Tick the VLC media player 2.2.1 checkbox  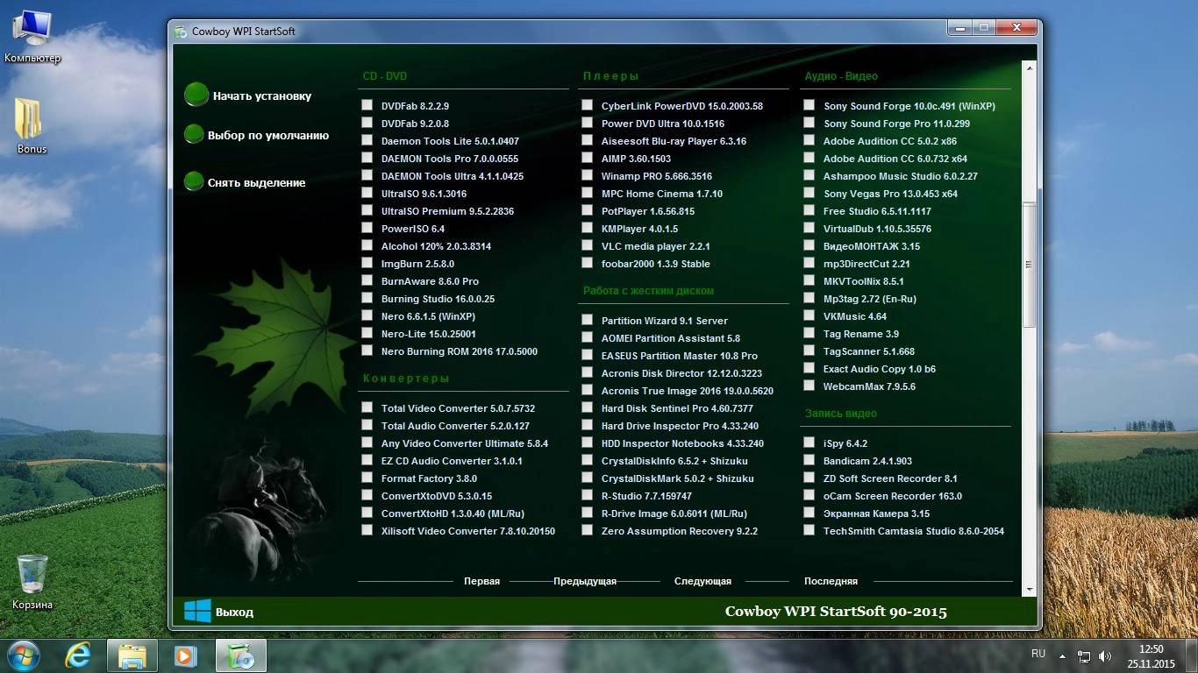click(587, 245)
